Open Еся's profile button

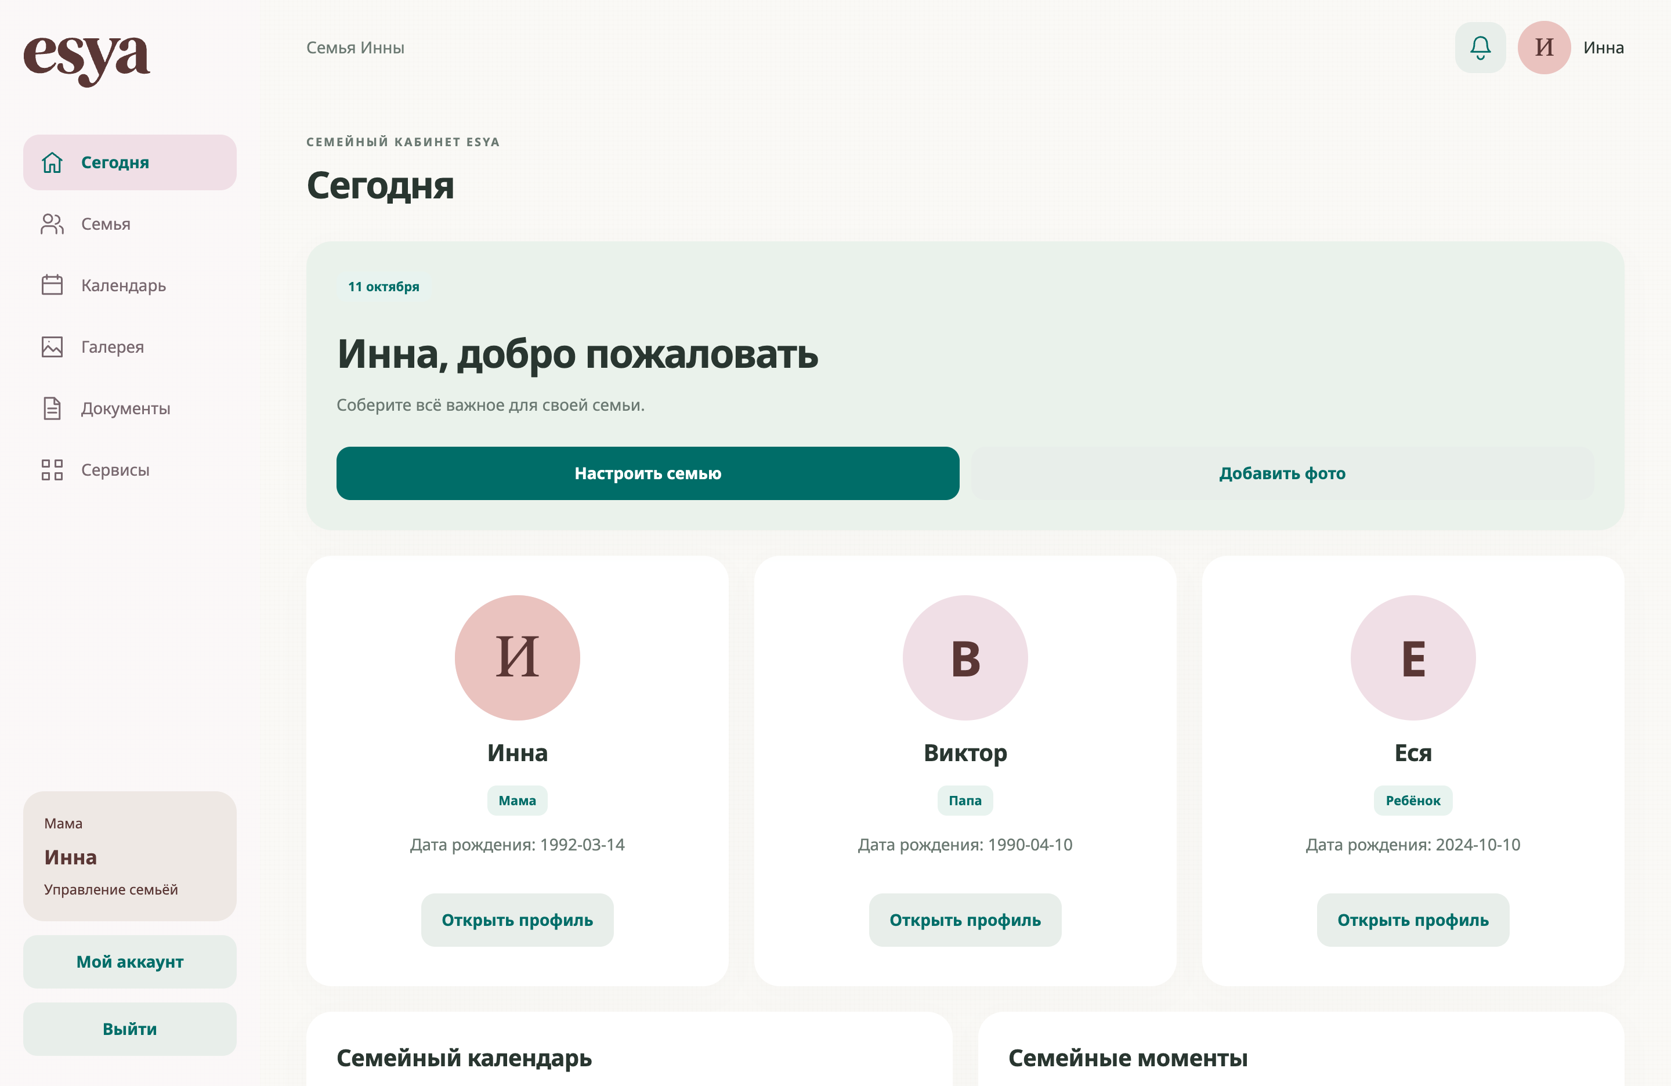pos(1413,920)
